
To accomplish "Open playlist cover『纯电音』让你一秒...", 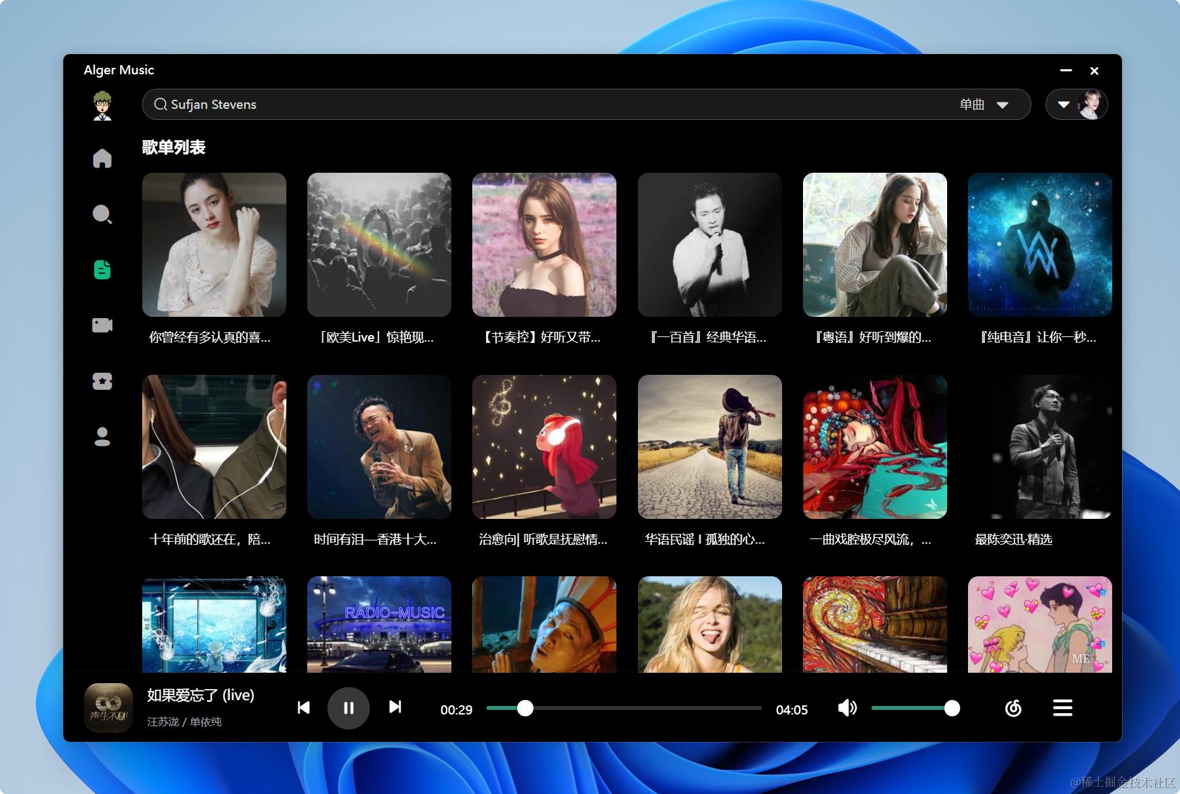I will (x=1040, y=244).
